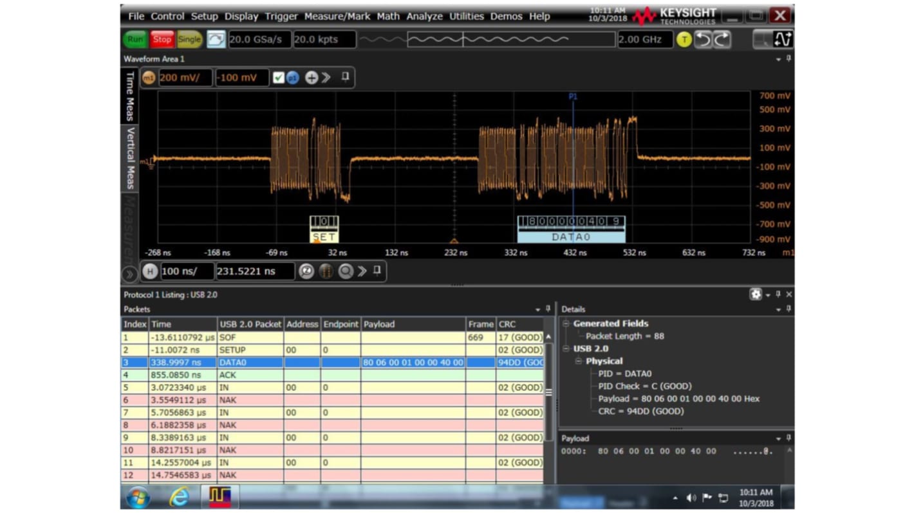Viewport: 914px width, 513px height.
Task: Click the 100 ns/ horizontal scale field
Action: (x=186, y=271)
